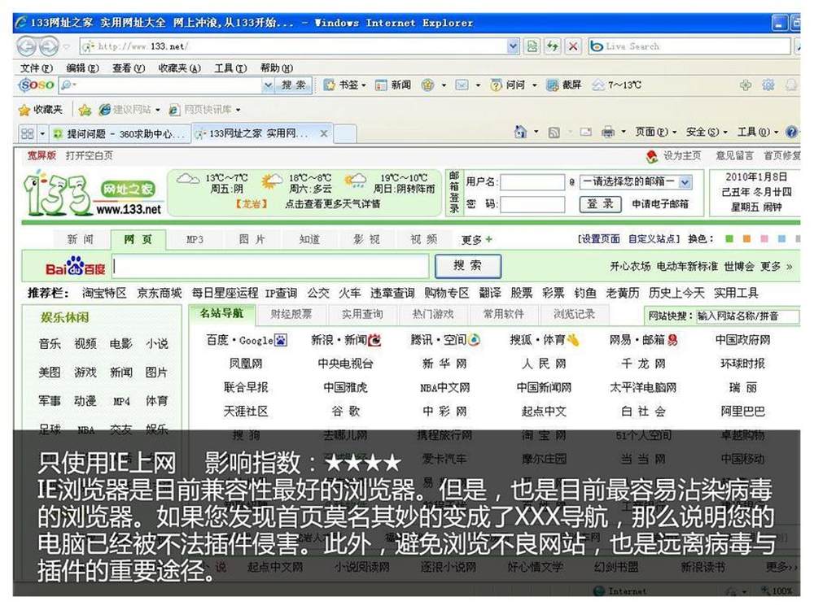Screen dimensions: 814x610
Task: Expand the Soso search box dropdown
Action: tap(268, 85)
